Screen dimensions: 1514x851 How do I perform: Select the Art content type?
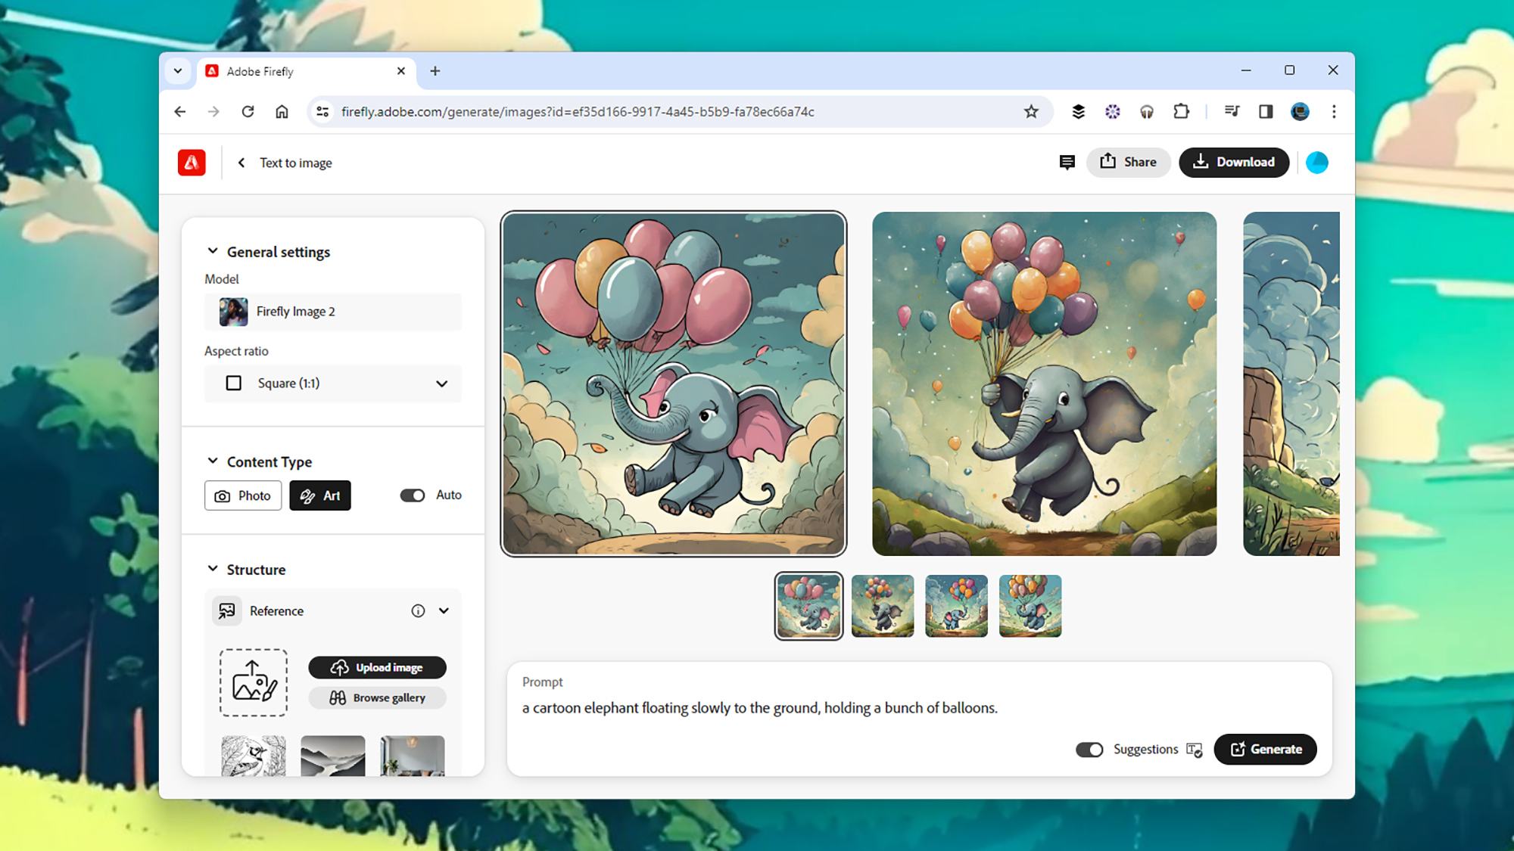pos(320,495)
